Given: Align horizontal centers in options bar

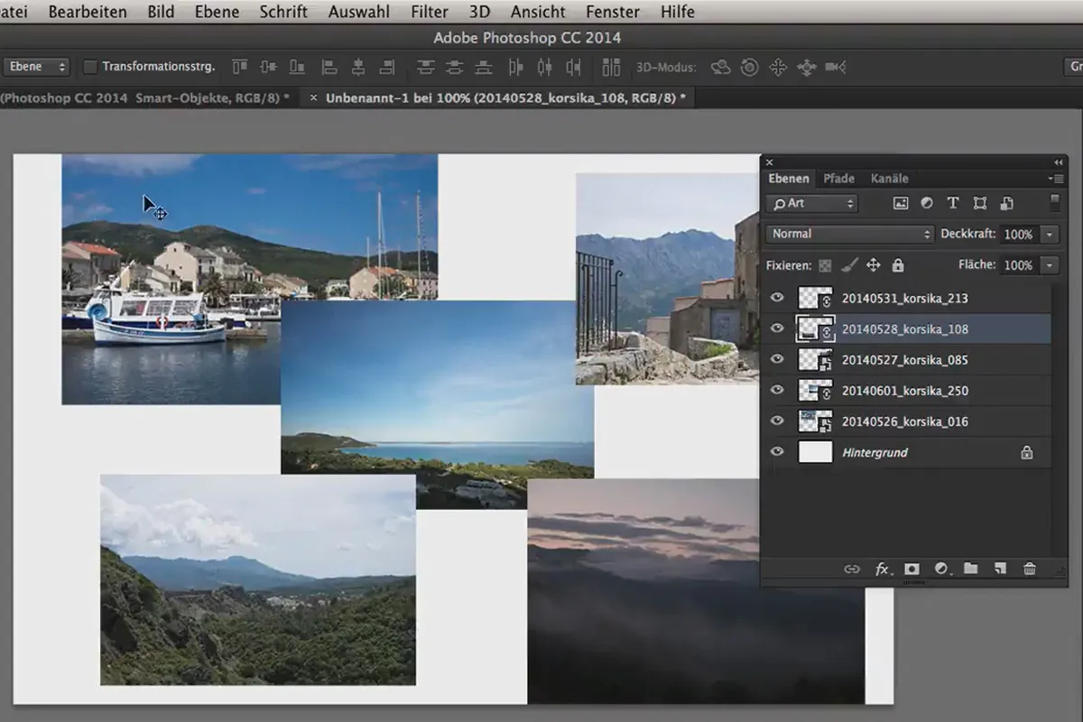Looking at the screenshot, I should point(358,67).
